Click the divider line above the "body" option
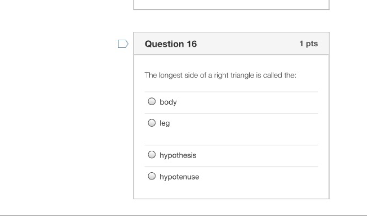The image size is (367, 216). tap(231, 92)
